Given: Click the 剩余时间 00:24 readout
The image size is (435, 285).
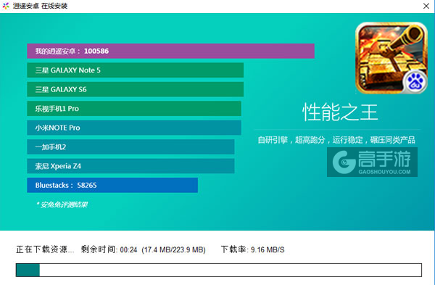Looking at the screenshot, I should 109,249.
